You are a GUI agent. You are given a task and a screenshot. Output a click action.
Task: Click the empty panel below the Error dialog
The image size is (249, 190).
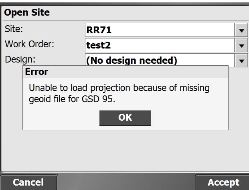click(x=124, y=152)
